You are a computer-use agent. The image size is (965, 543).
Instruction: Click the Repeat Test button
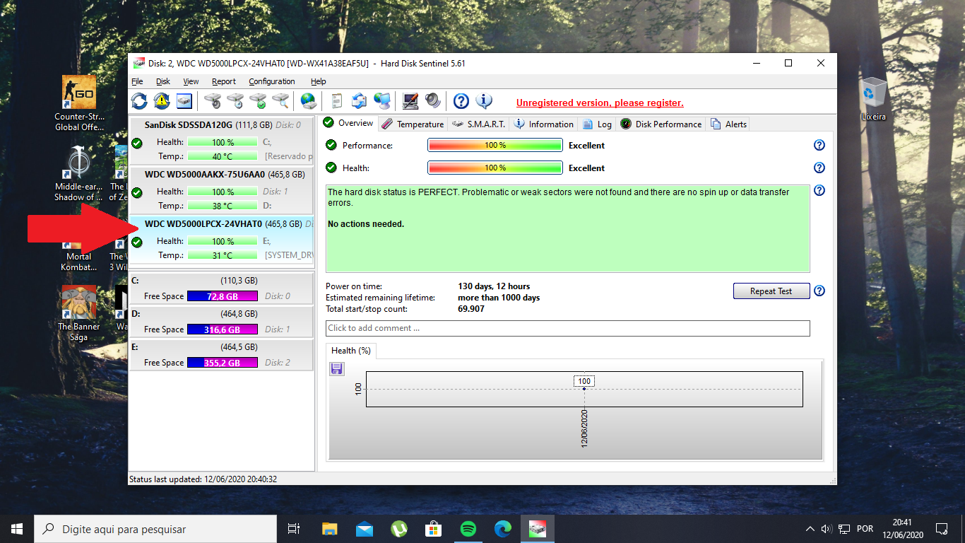(x=771, y=291)
